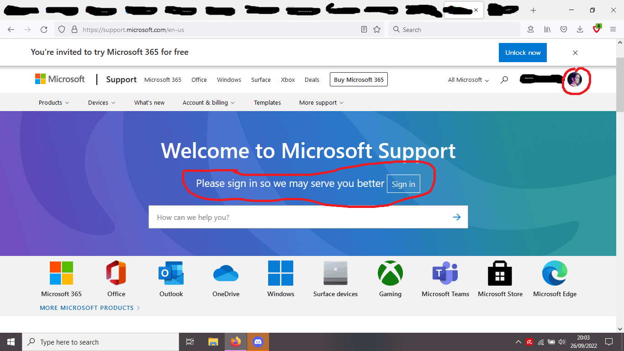The width and height of the screenshot is (624, 351).
Task: Submit search with blue arrow icon
Action: 456,217
